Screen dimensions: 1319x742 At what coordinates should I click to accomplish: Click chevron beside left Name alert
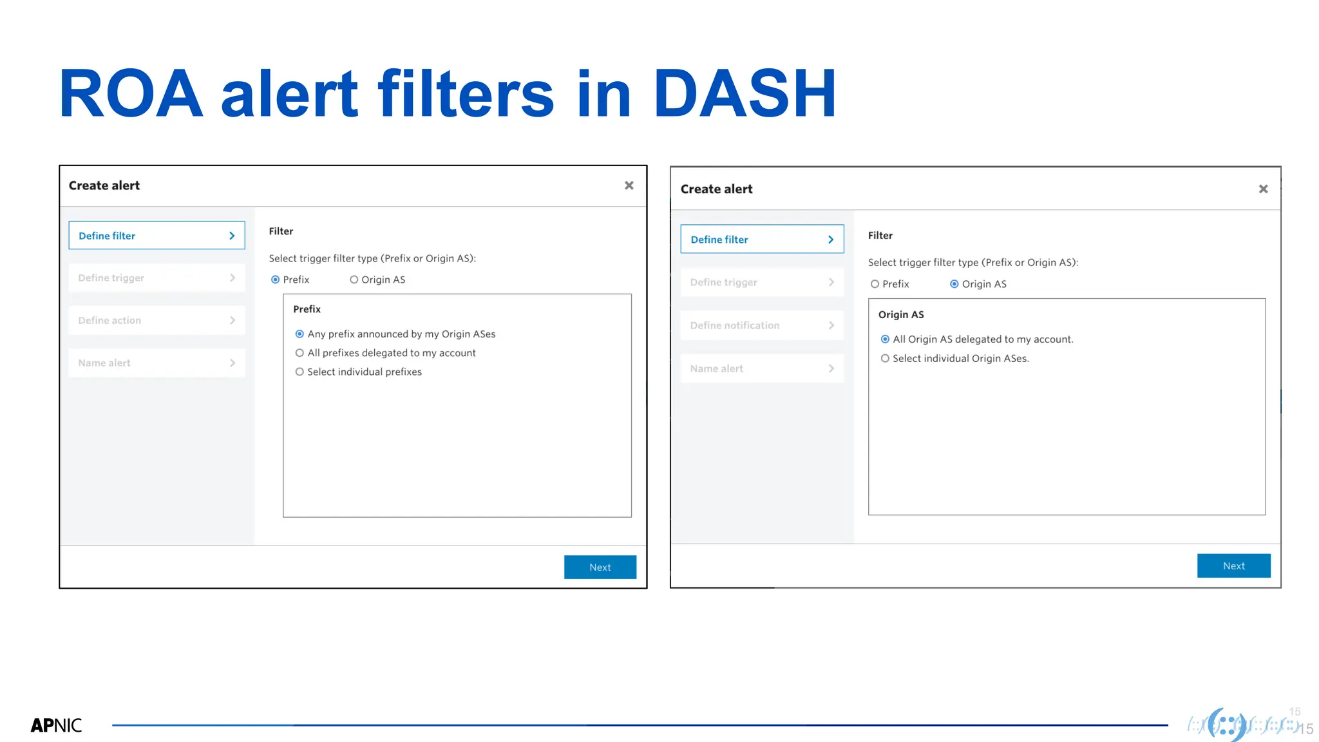[232, 363]
